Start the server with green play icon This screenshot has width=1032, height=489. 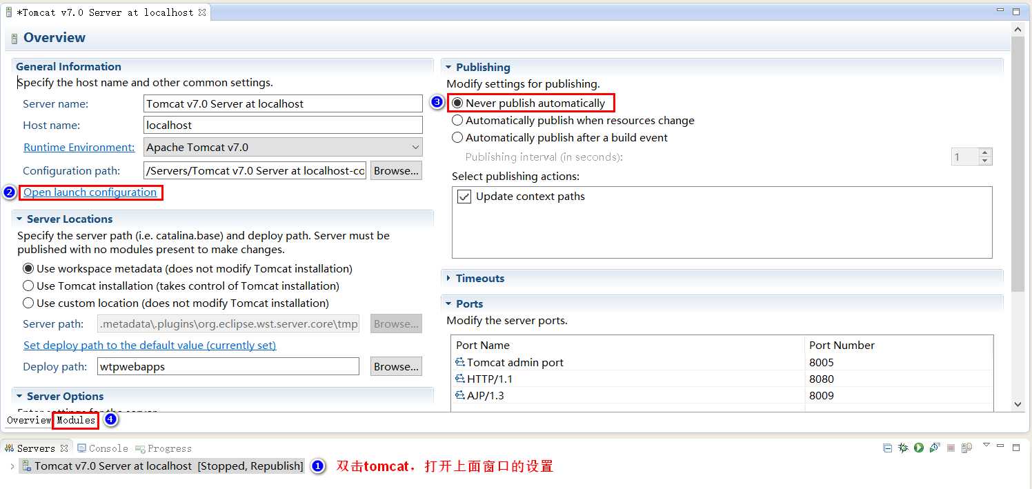coord(919,448)
